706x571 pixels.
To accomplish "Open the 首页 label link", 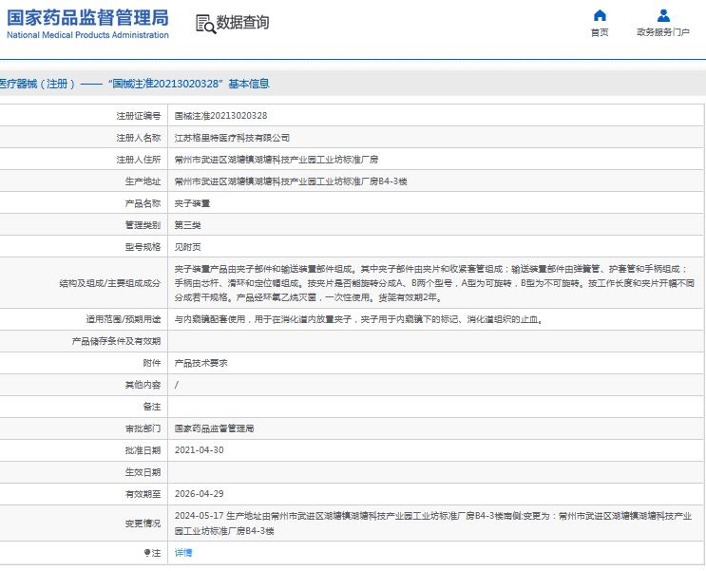I will (x=600, y=32).
